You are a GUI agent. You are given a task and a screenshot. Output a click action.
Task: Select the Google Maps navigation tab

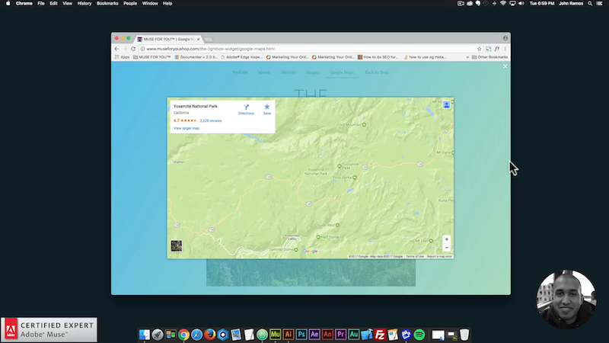coord(342,72)
